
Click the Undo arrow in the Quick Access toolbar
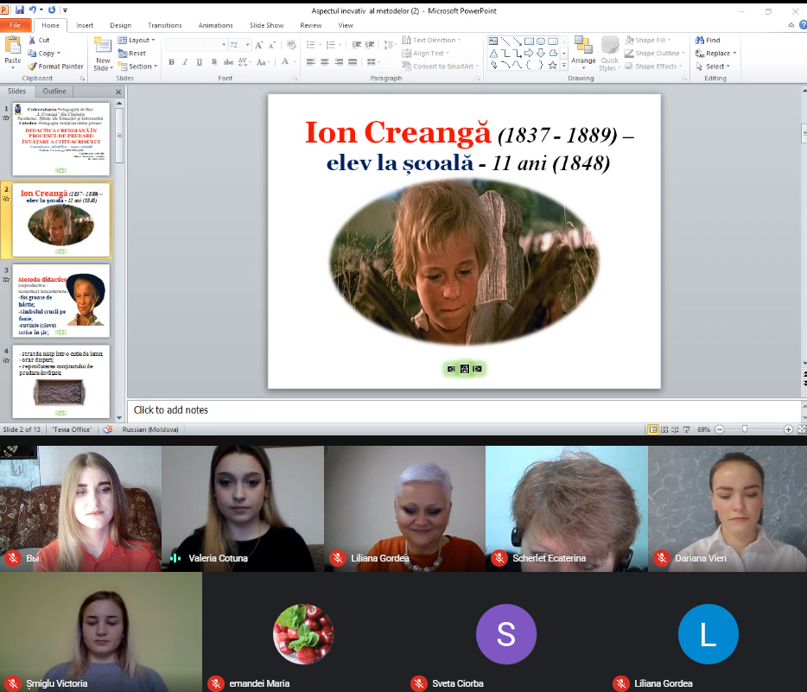click(33, 10)
